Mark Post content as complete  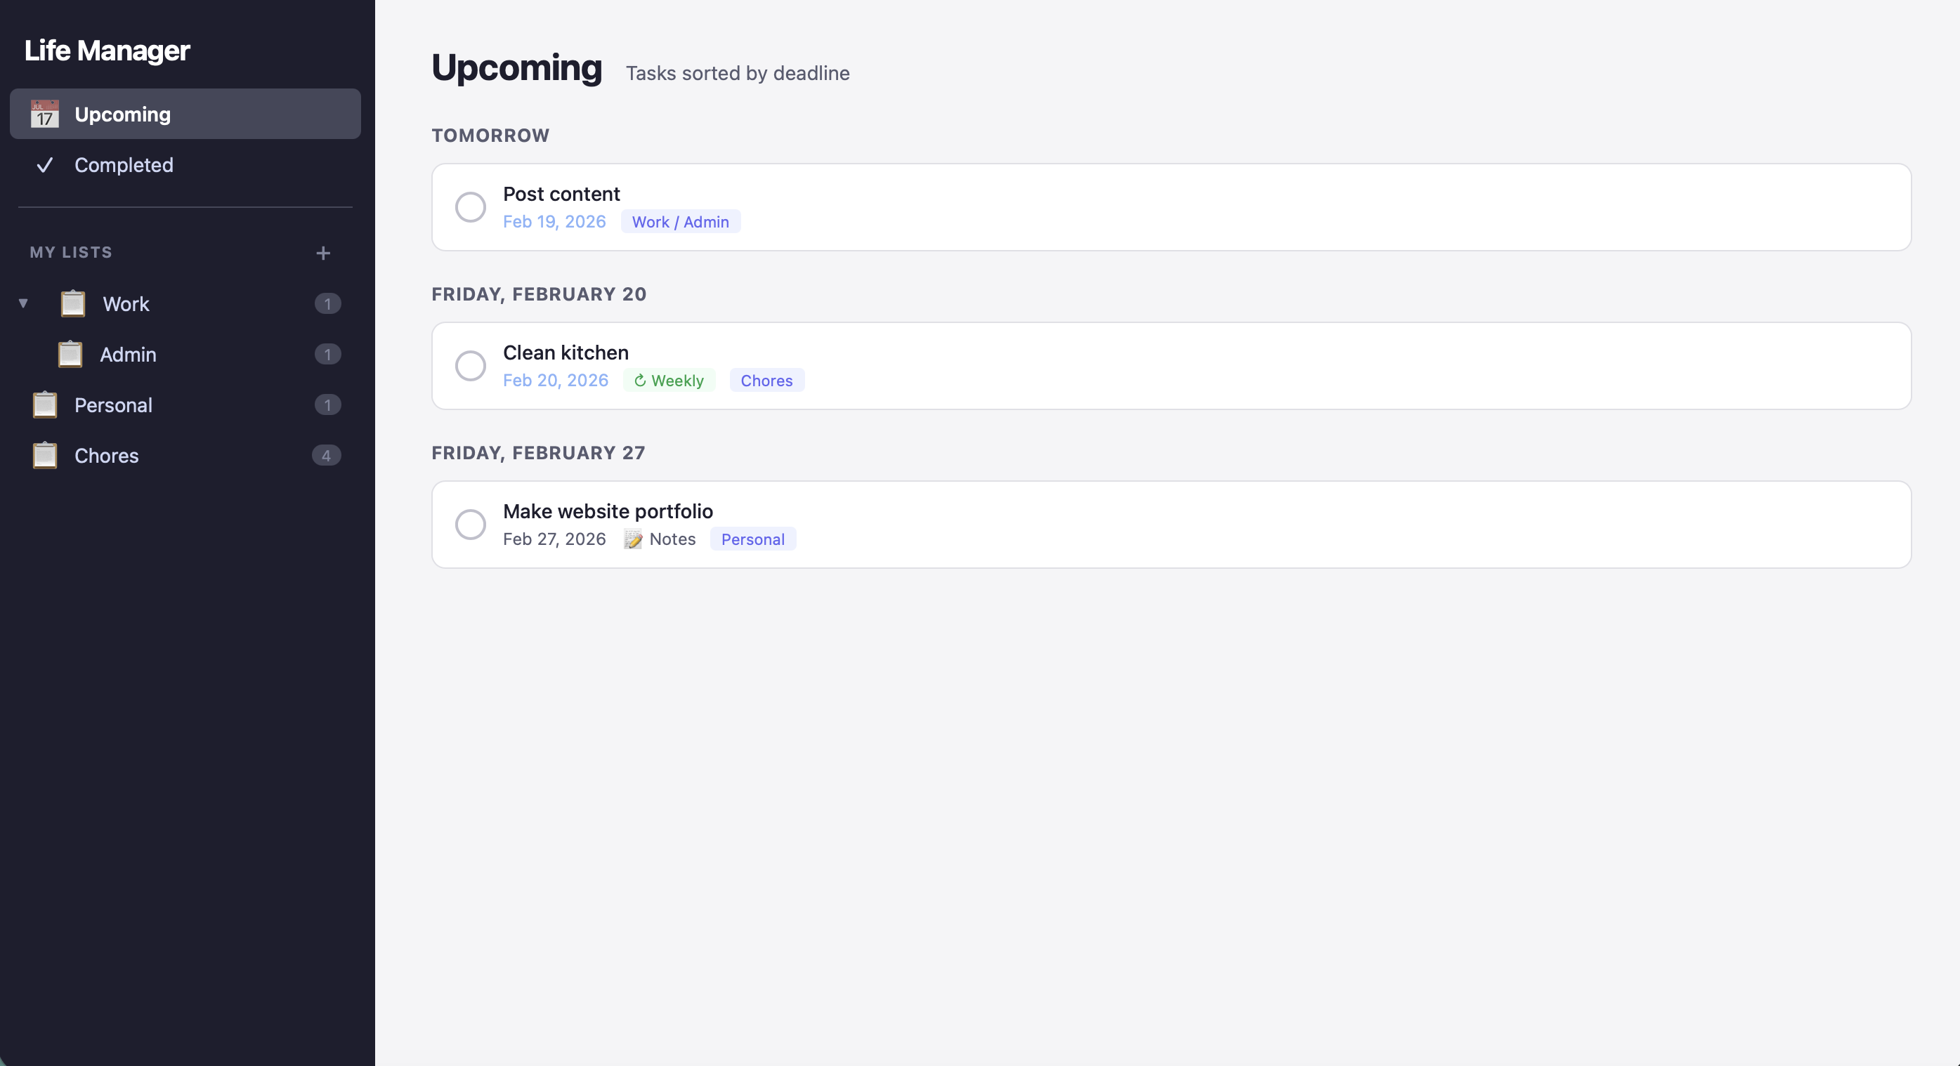click(471, 207)
